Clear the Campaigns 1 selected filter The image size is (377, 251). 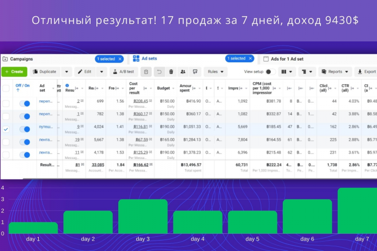click(120, 59)
